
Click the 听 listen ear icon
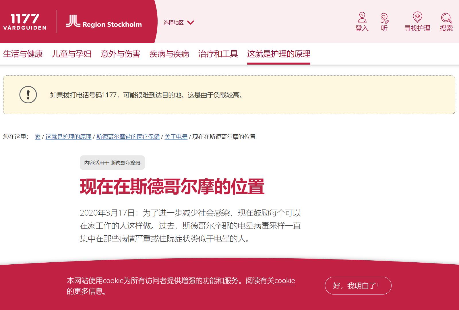coord(384,18)
